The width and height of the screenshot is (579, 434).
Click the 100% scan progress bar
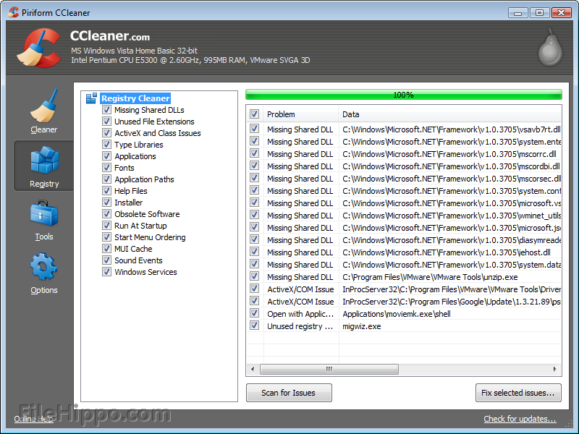404,95
